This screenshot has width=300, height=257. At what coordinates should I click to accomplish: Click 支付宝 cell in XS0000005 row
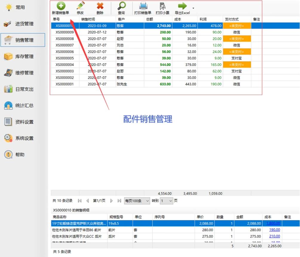pos(237,58)
